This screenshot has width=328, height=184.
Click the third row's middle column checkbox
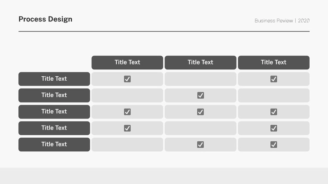200,112
